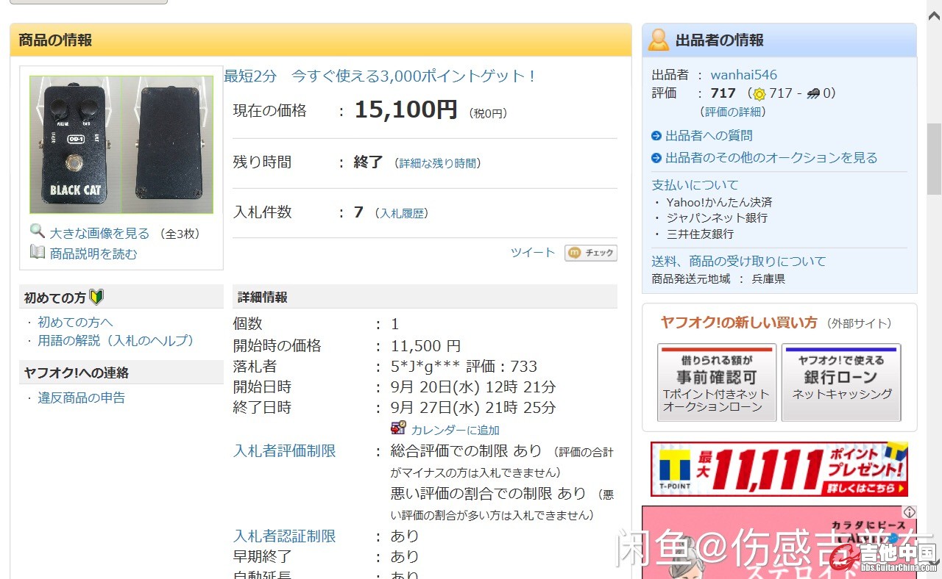
Task: Click the ツイート share link
Action: [533, 253]
